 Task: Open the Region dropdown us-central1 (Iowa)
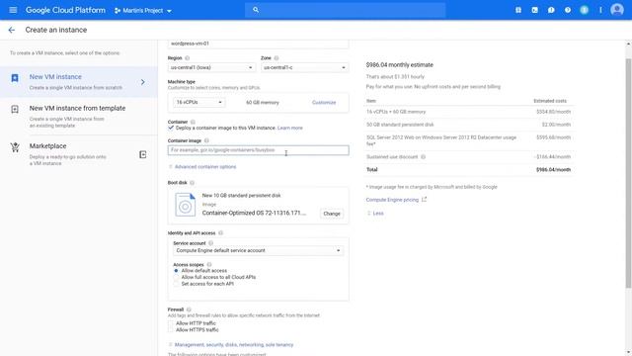tap(211, 67)
